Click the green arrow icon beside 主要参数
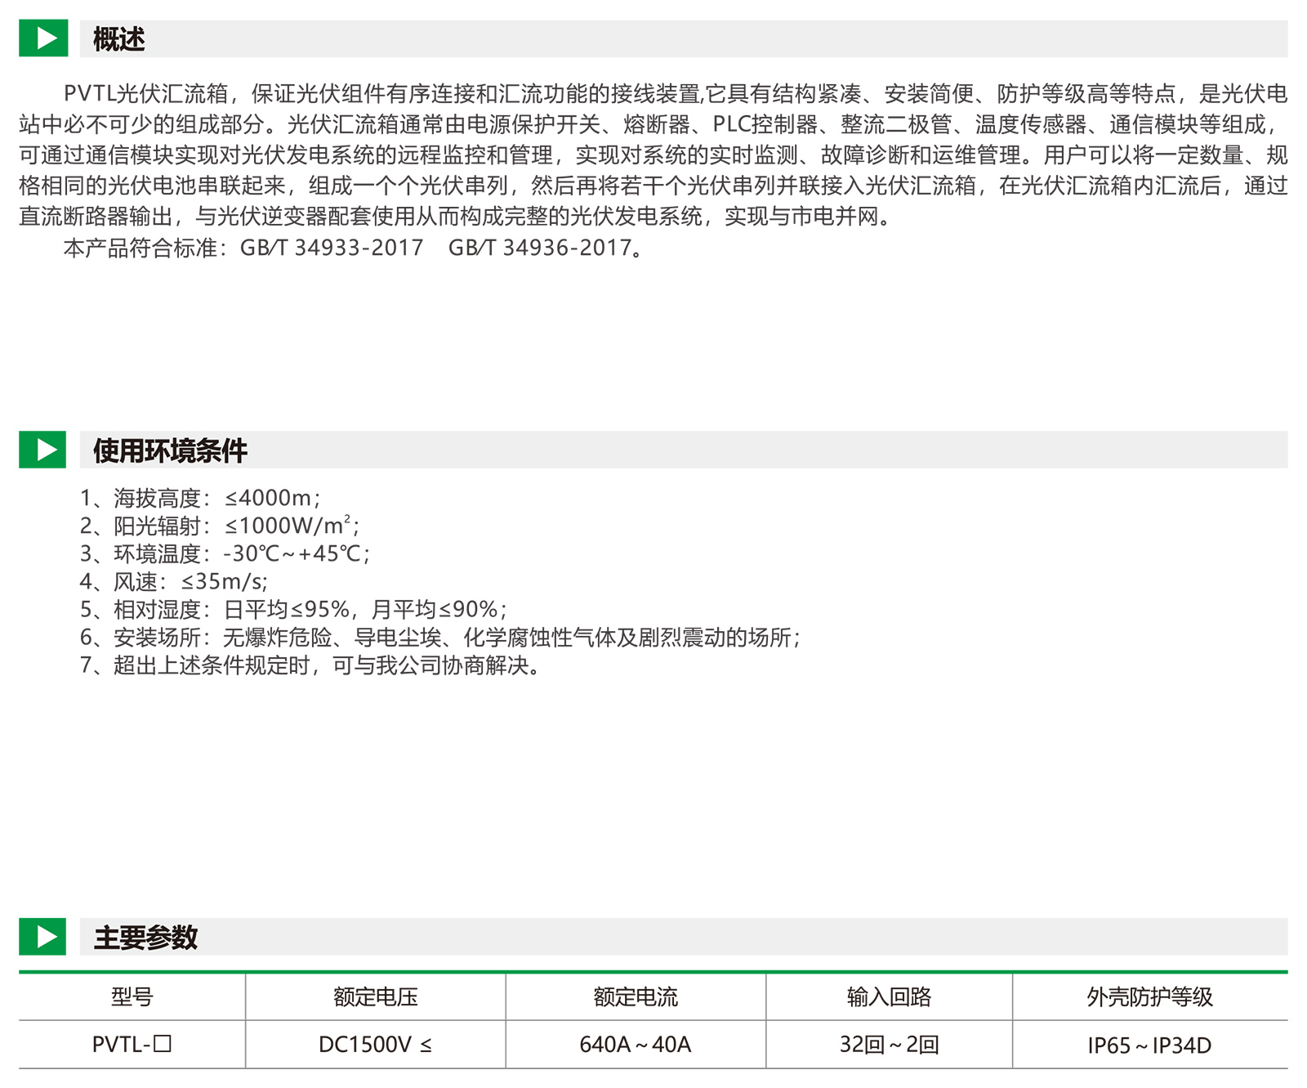Image resolution: width=1307 pixels, height=1088 pixels. tap(42, 937)
